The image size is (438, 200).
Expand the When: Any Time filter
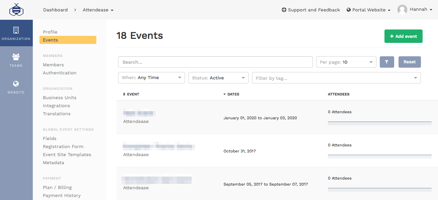pos(151,77)
